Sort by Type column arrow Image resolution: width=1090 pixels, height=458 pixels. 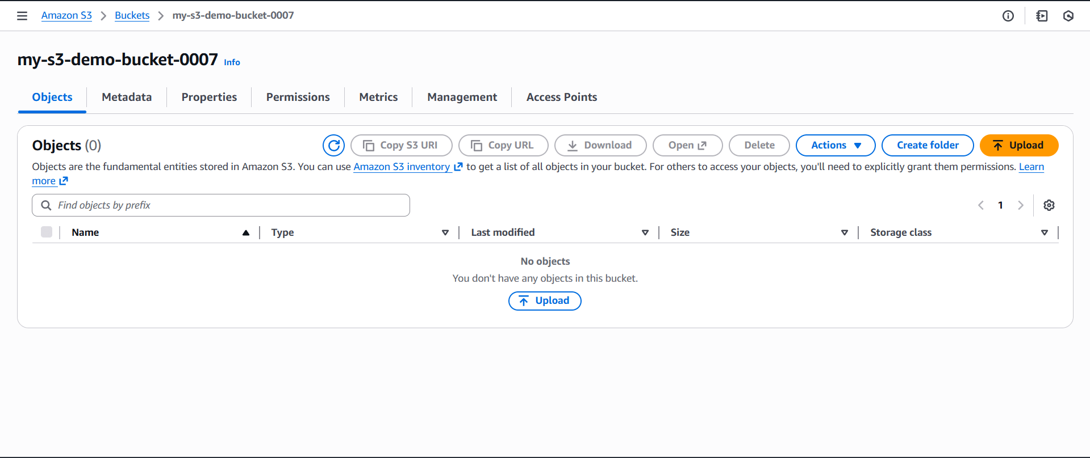click(445, 232)
